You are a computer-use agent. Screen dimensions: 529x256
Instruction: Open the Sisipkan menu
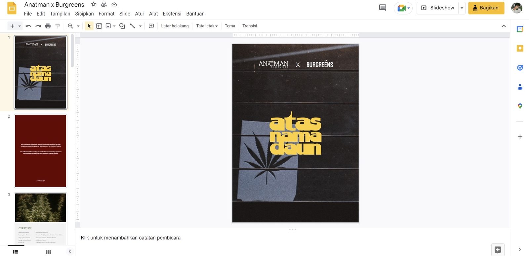coord(84,14)
